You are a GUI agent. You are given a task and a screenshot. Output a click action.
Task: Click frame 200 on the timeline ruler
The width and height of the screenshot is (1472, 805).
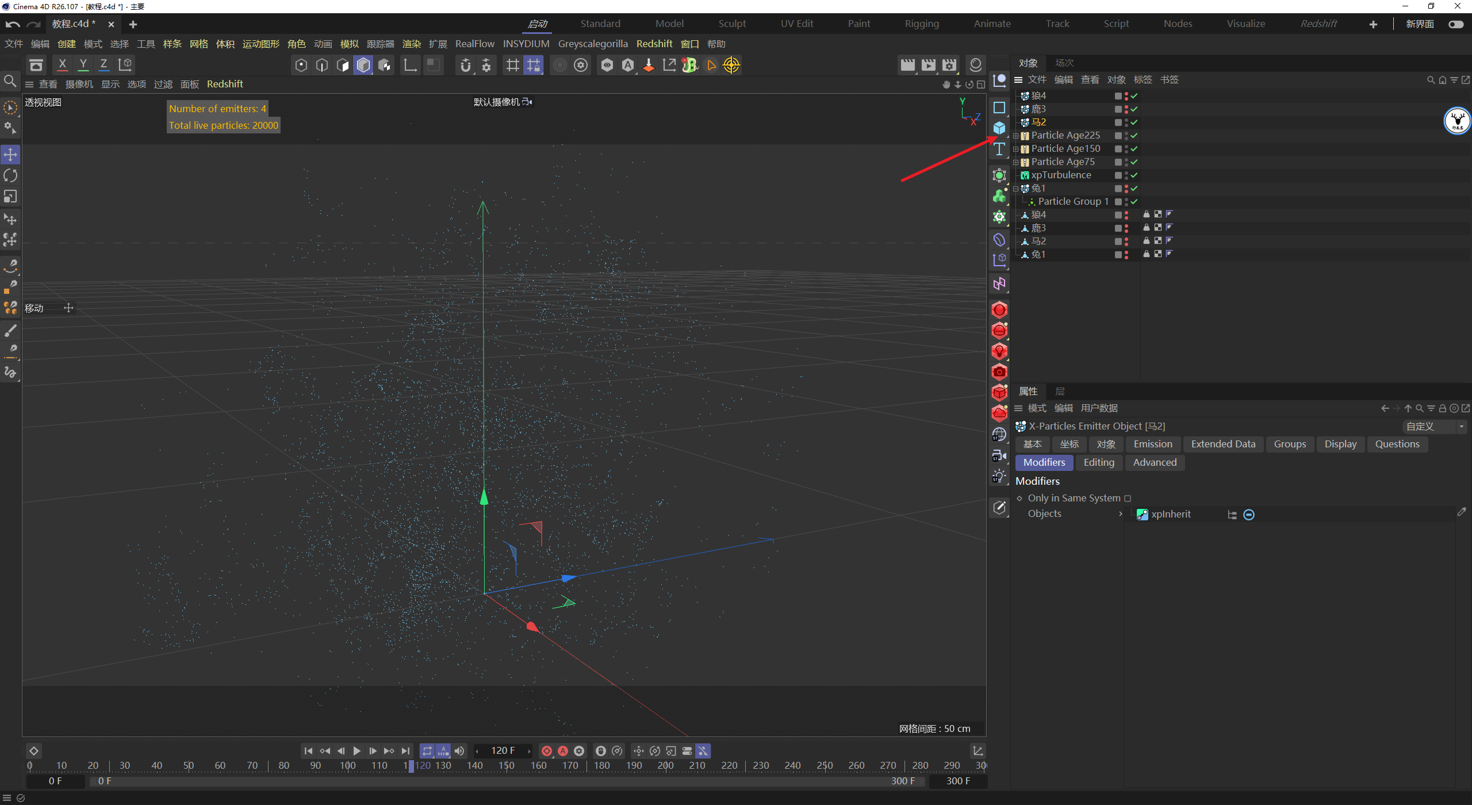click(665, 765)
